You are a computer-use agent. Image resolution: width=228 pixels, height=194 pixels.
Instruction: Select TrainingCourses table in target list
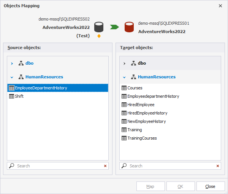(142, 138)
